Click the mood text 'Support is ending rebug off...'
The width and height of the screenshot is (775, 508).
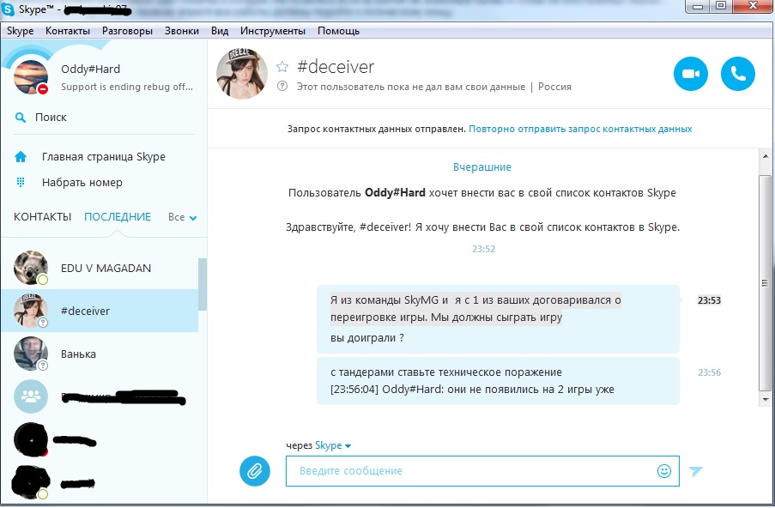pos(126,87)
